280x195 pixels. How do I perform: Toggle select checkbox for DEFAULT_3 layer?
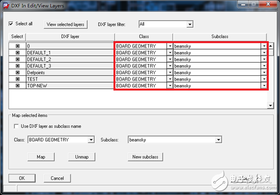point(18,66)
